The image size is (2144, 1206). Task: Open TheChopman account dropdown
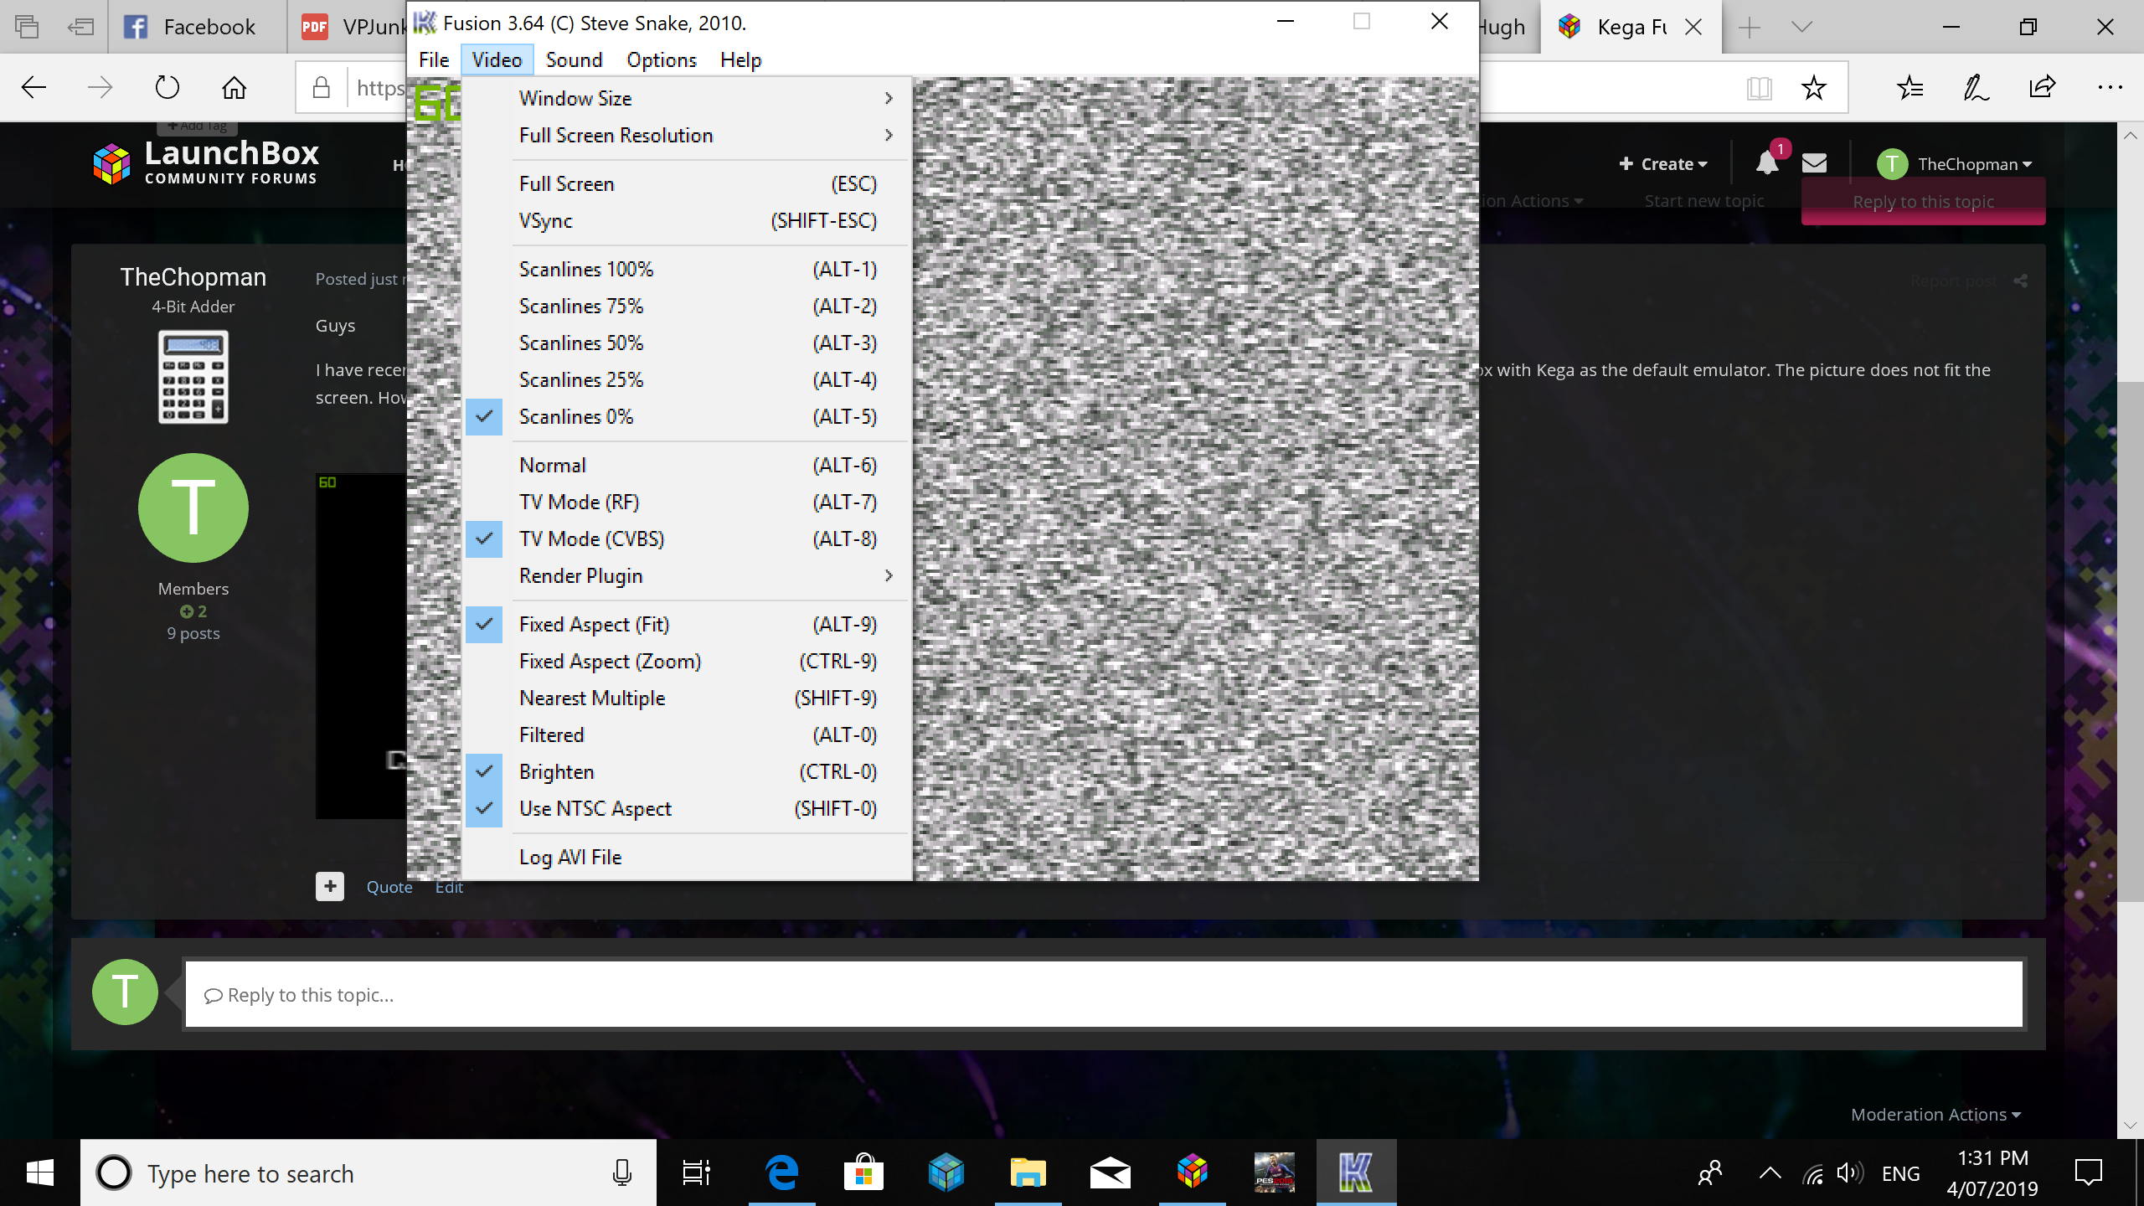(x=1955, y=164)
